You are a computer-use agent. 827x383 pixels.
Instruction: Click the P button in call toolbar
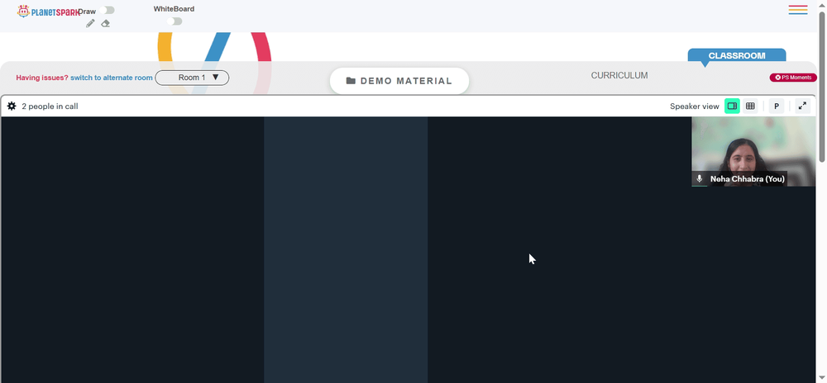777,106
